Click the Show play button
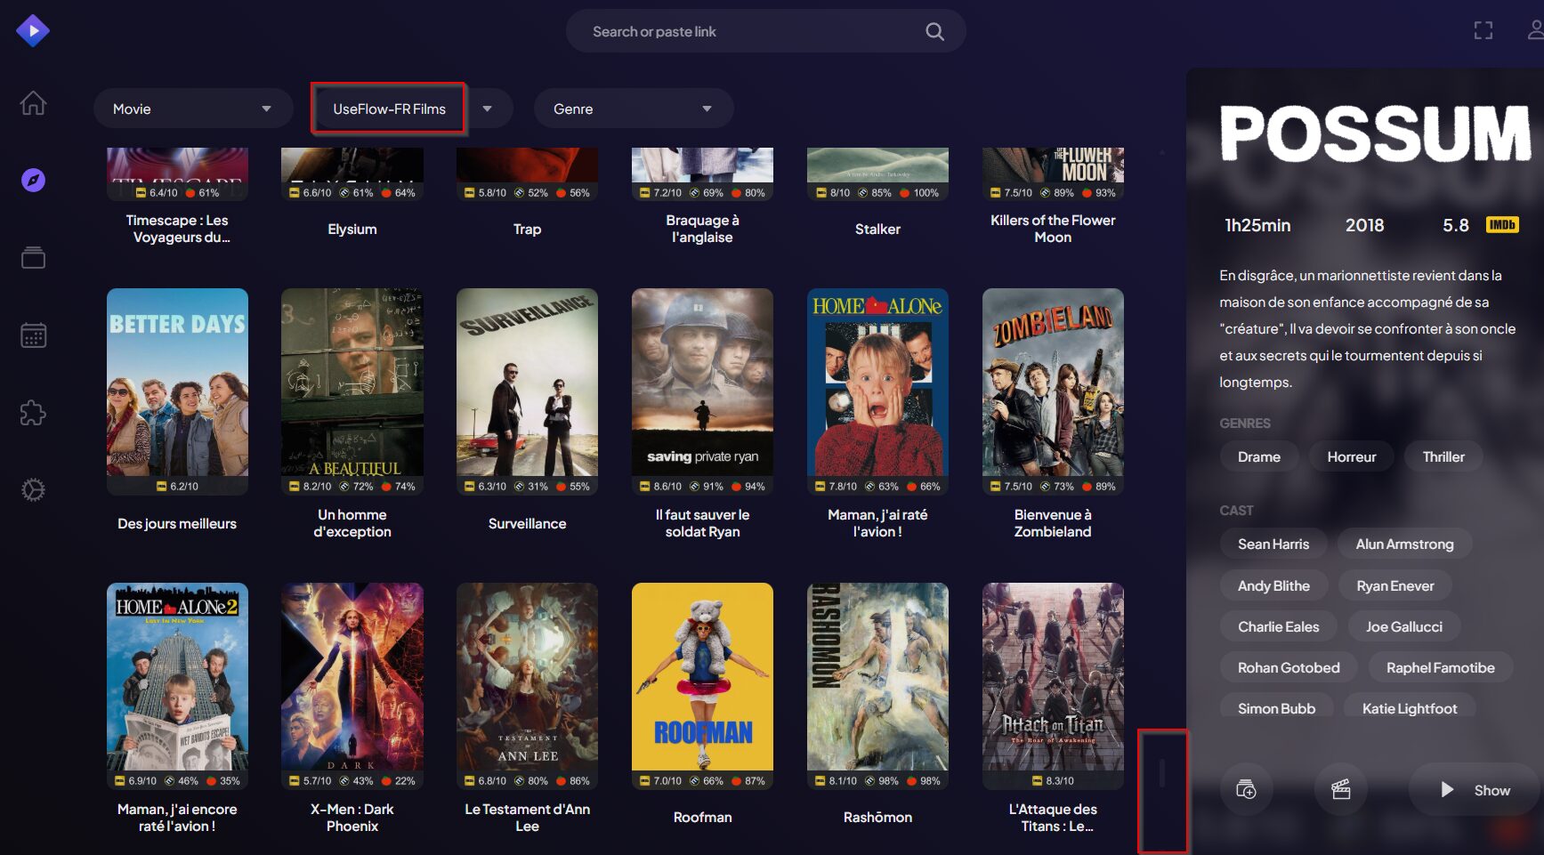This screenshot has width=1544, height=855. pos(1475,790)
